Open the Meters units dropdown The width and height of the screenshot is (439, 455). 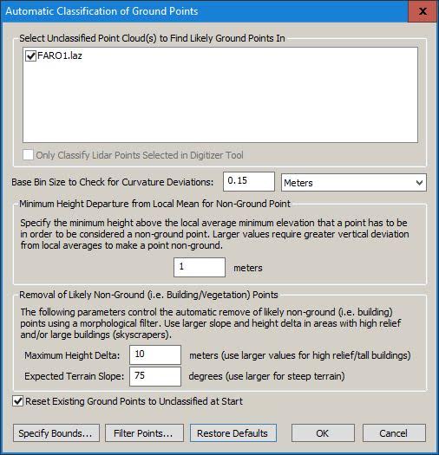354,183
